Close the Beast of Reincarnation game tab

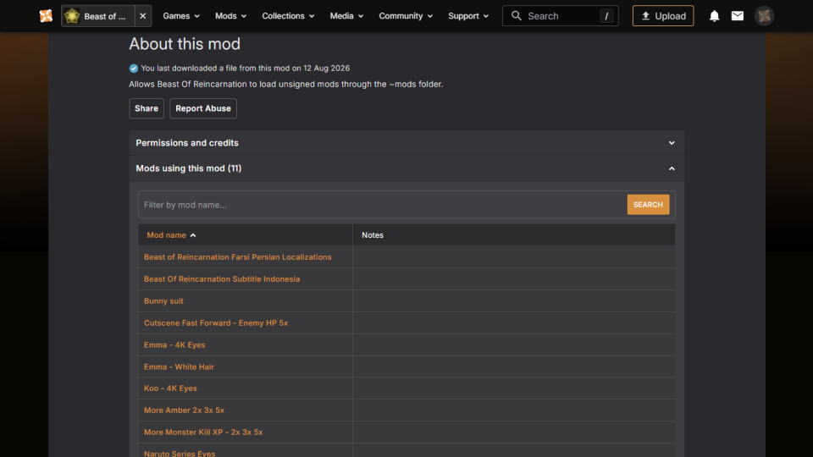143,16
